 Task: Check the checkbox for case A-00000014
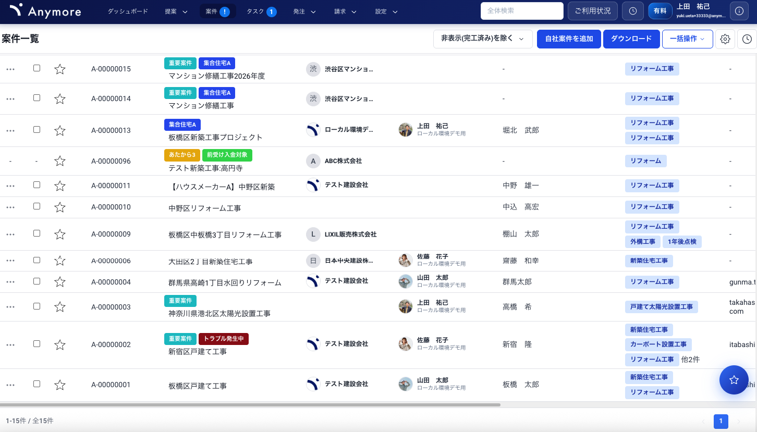click(36, 98)
